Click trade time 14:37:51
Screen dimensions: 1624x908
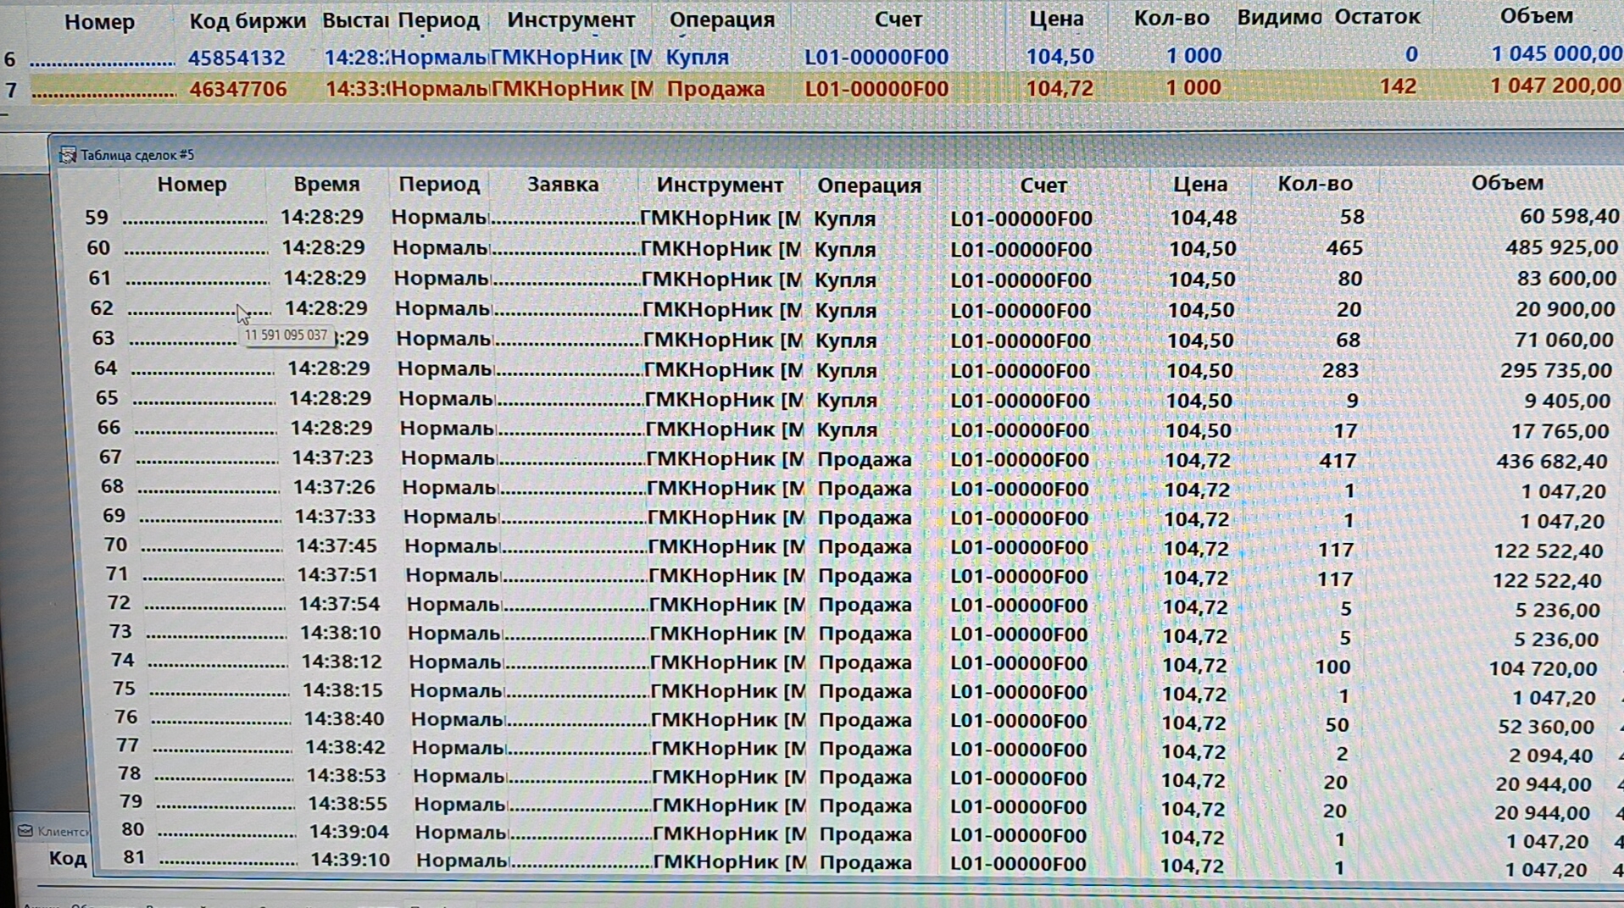pyautogui.click(x=338, y=575)
